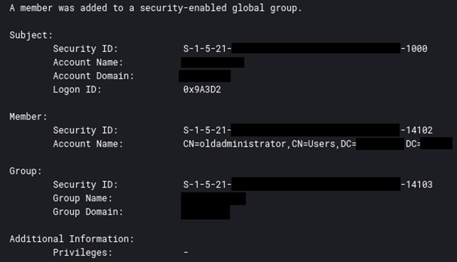Image resolution: width=457 pixels, height=262 pixels.
Task: Click the 'A member was added' event heading
Action: coord(156,8)
